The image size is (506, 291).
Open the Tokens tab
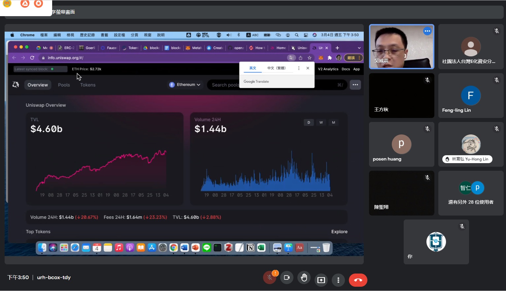point(88,85)
